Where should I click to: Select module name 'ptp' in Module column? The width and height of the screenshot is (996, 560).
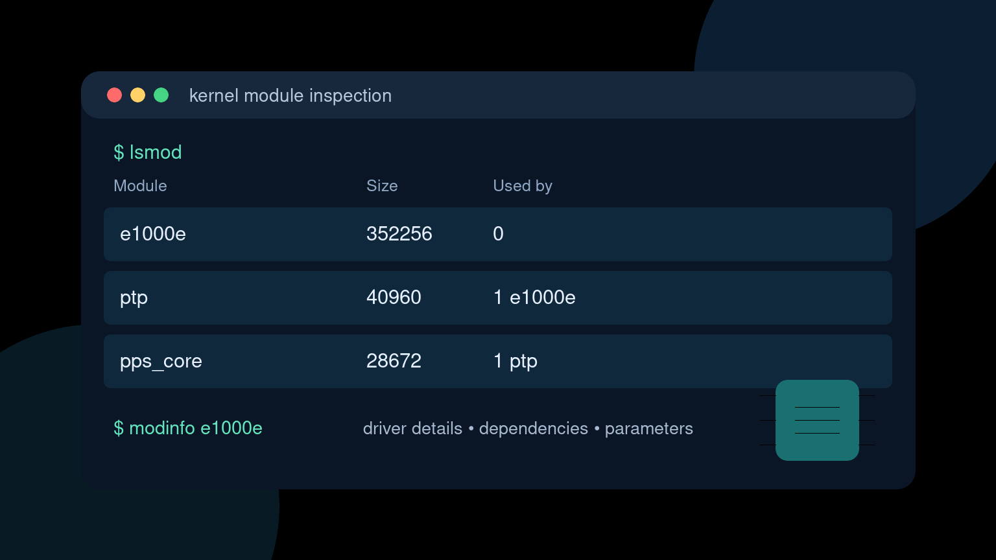tap(134, 298)
